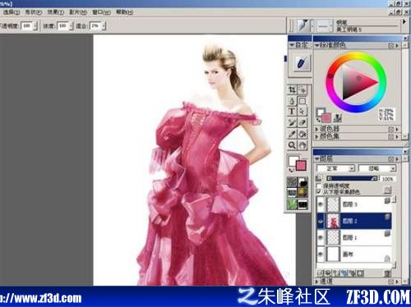Open the brush selector flyout arrow
411x307 pixels.
(x=404, y=22)
